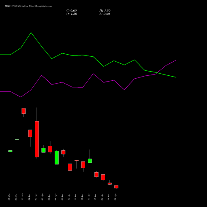Click the last red candle for 22 Apr
207x207 pixels.
click(x=116, y=187)
